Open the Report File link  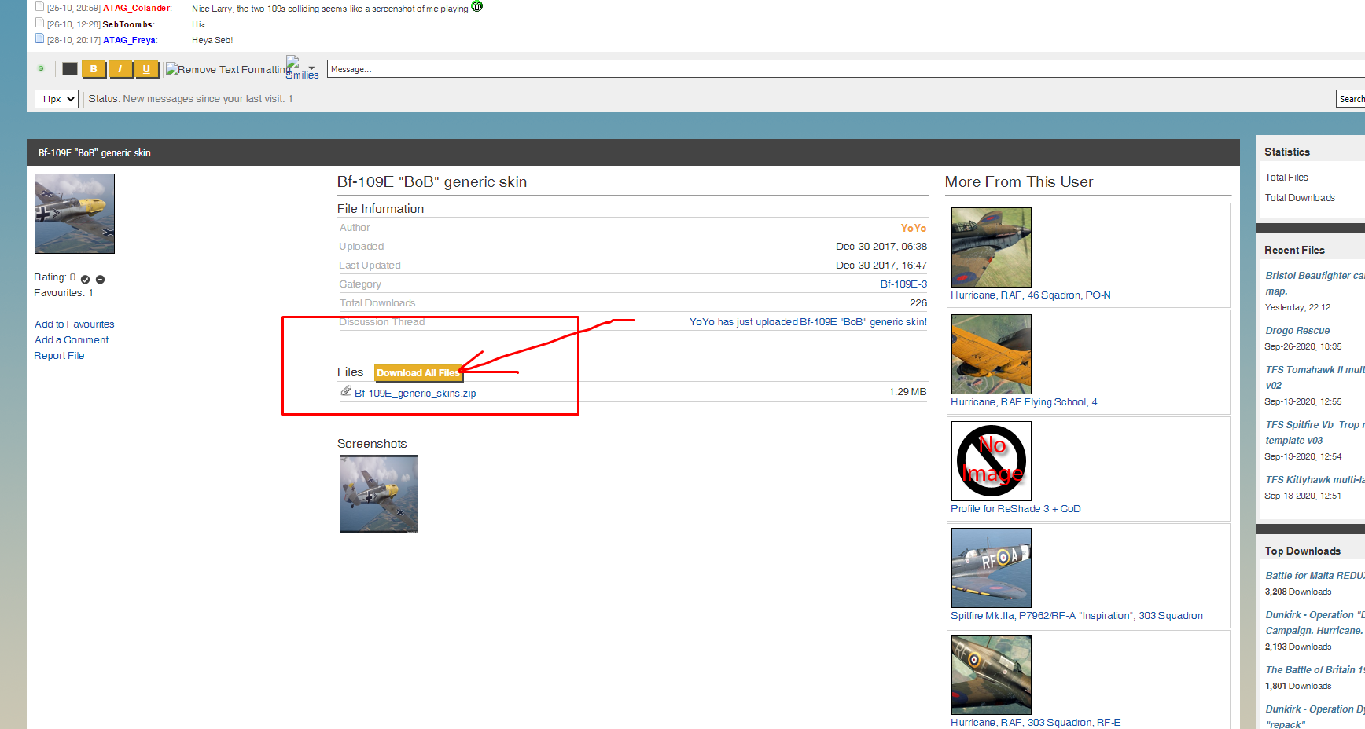tap(59, 356)
